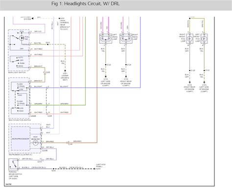Click the MULTI-FUNCTION SWITCH label
The width and height of the screenshot is (232, 194).
pos(20,120)
